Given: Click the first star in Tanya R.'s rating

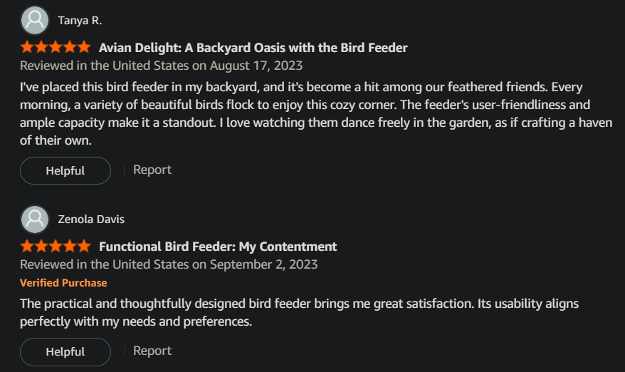Looking at the screenshot, I should click(27, 48).
